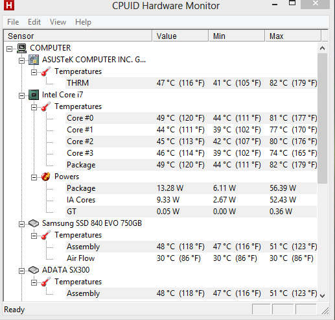Viewport: 335px width, 320px height.
Task: Select the GT power row
Action: click(191, 212)
